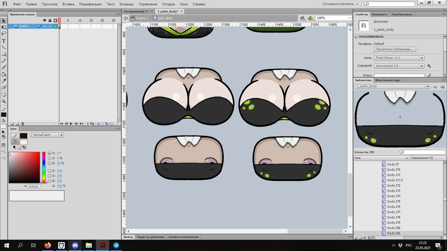The width and height of the screenshot is (447, 251).
Task: Click the Параметры публикации button
Action: tap(395, 49)
